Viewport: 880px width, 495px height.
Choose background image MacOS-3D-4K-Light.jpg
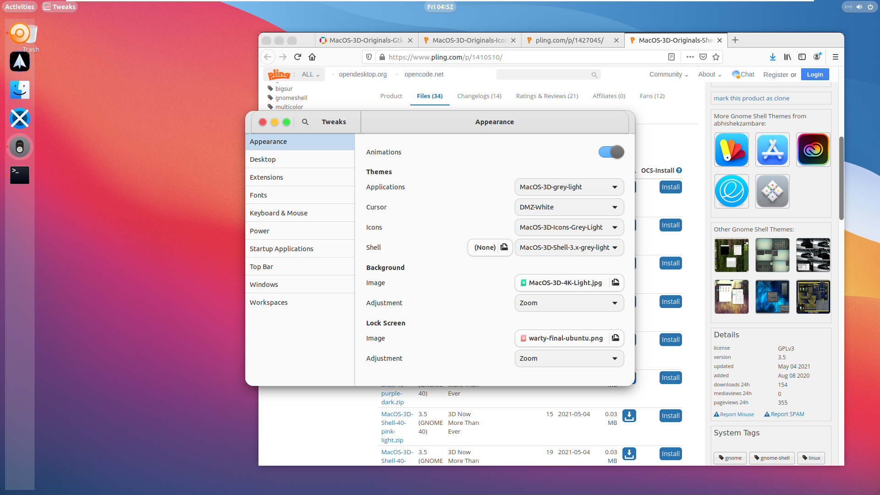coord(569,283)
